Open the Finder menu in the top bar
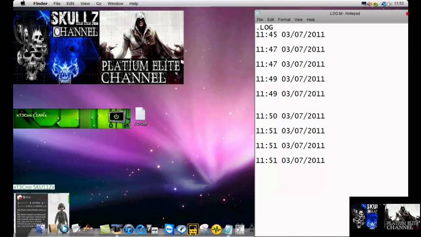The width and height of the screenshot is (421, 237). click(40, 4)
